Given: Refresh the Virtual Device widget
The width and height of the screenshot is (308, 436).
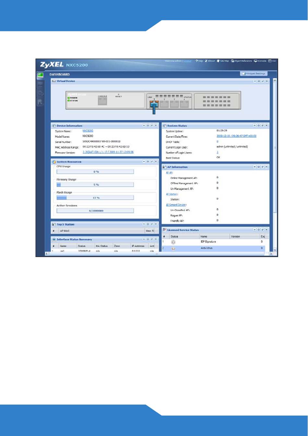Looking at the screenshot, I should pos(263,81).
